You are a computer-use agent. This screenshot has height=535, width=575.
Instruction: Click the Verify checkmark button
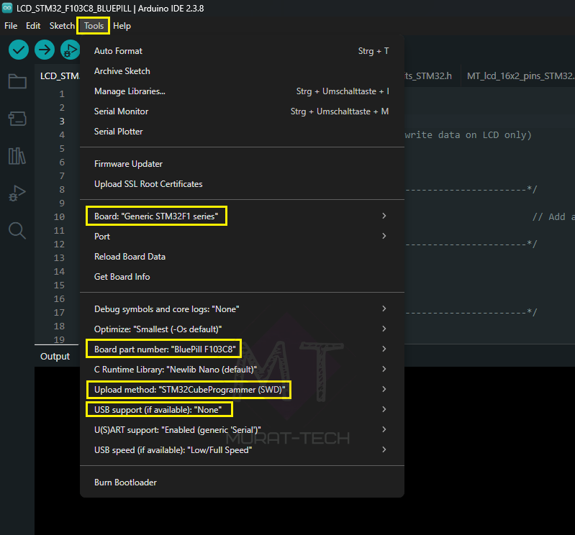(19, 50)
